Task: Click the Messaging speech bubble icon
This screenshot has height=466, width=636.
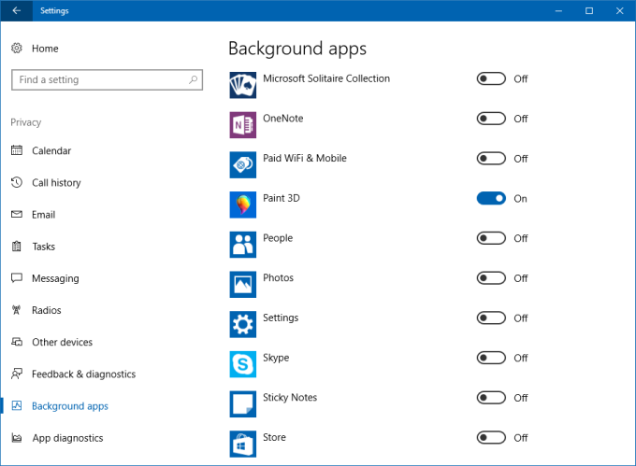Action: [17, 277]
